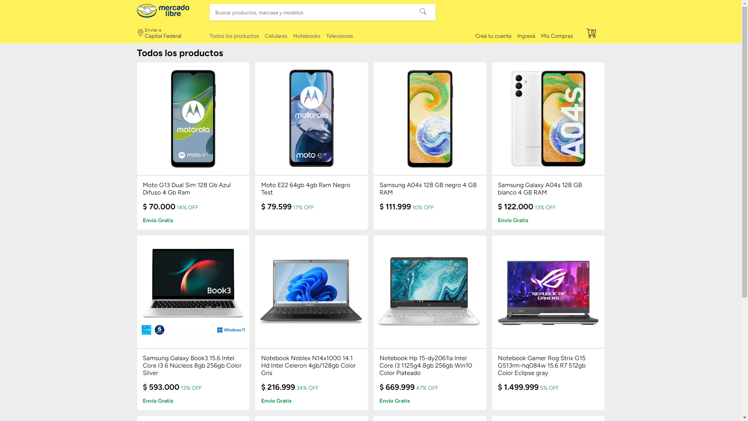Screen dimensions: 748x421
Task: Click the 6 núcleos badge icon
Action: 160,330
